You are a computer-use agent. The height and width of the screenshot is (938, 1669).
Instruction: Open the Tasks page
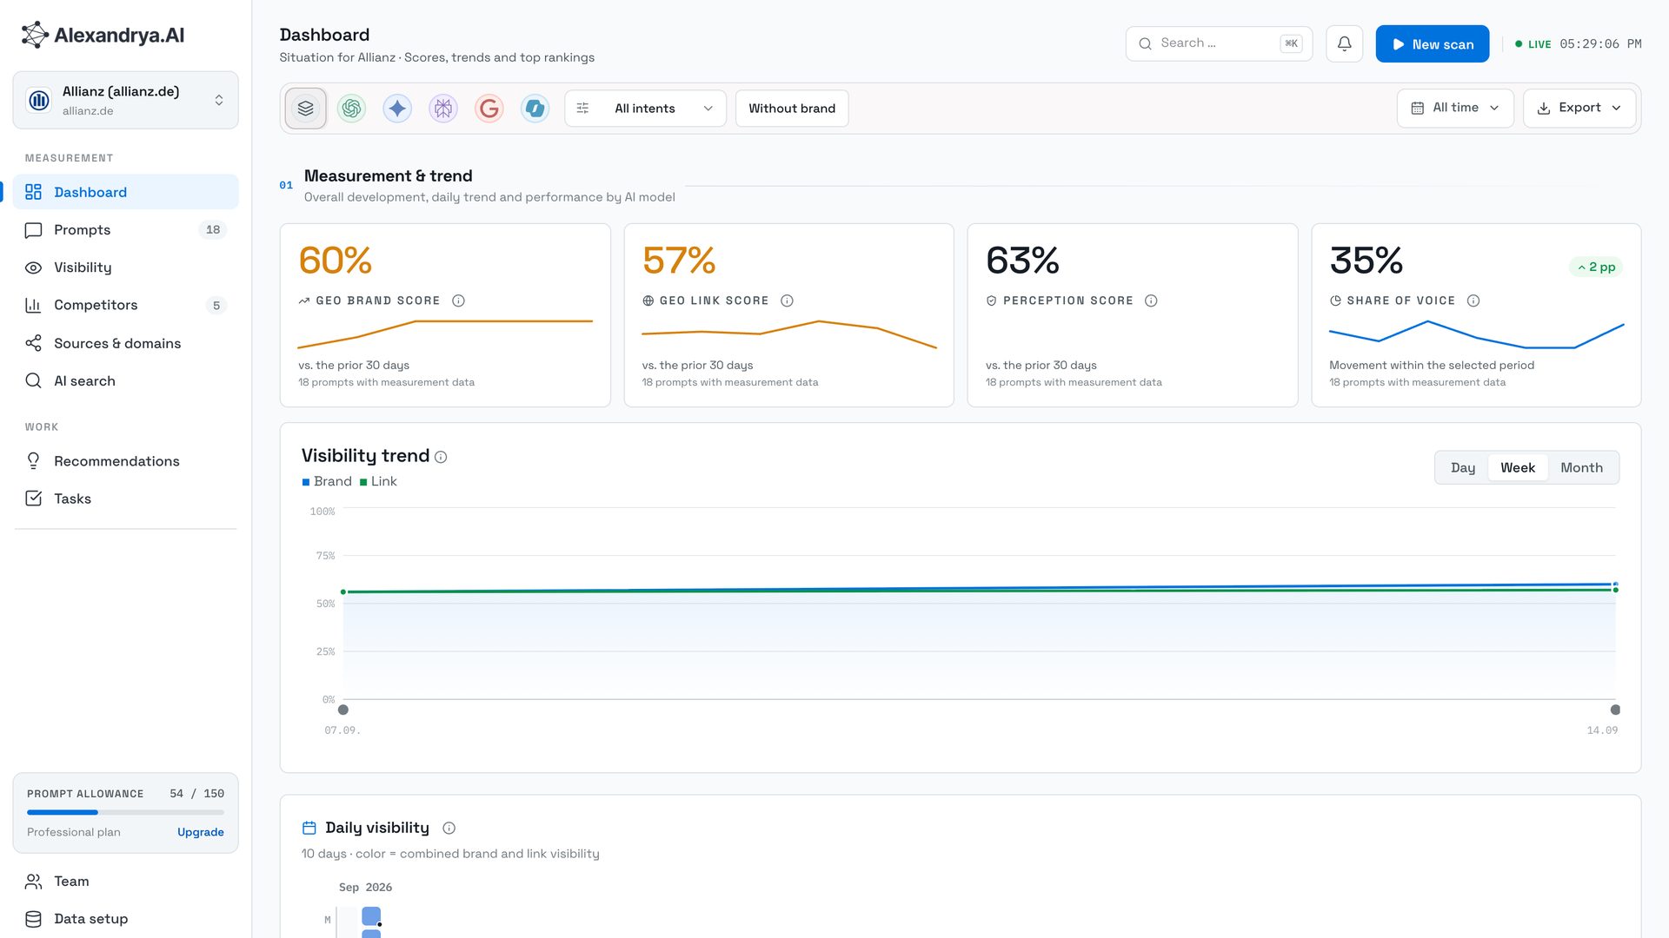tap(125, 499)
